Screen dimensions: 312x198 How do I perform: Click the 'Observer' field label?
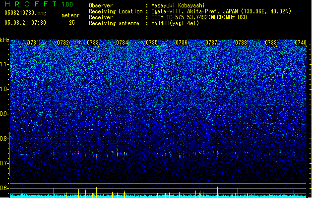[101, 5]
